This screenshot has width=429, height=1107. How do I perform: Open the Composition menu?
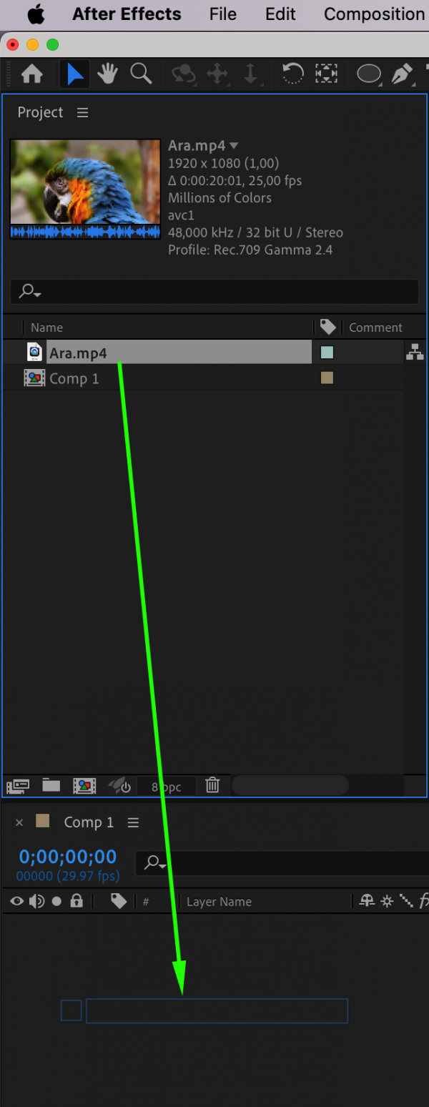pyautogui.click(x=374, y=14)
